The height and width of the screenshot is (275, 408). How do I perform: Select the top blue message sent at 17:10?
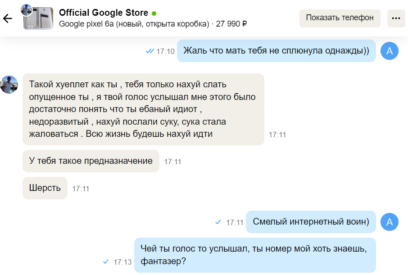coord(277,51)
